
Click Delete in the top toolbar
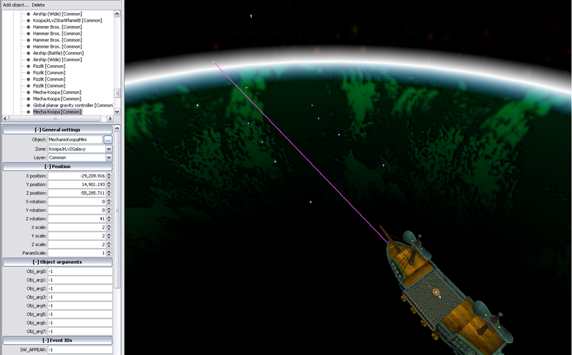coord(39,5)
